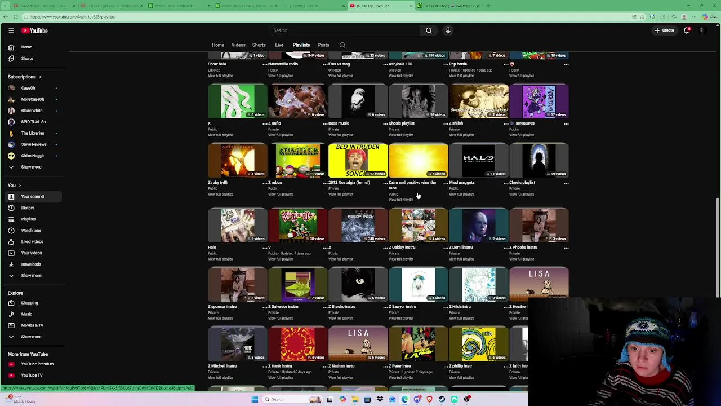Viewport: 721px width, 406px height.
Task: Open the Z Peter intru playlist title
Action: point(400,366)
